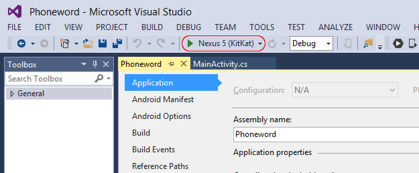The height and width of the screenshot is (173, 419).
Task: Start debugging on Nexus 5 (KitKat)
Action: pos(190,43)
